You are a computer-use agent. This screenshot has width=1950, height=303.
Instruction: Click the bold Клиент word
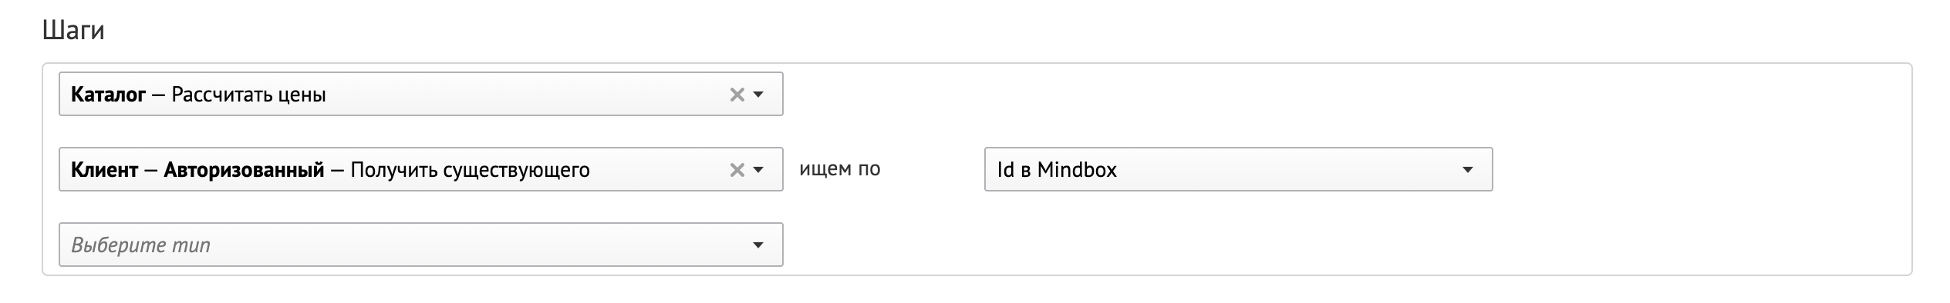104,170
